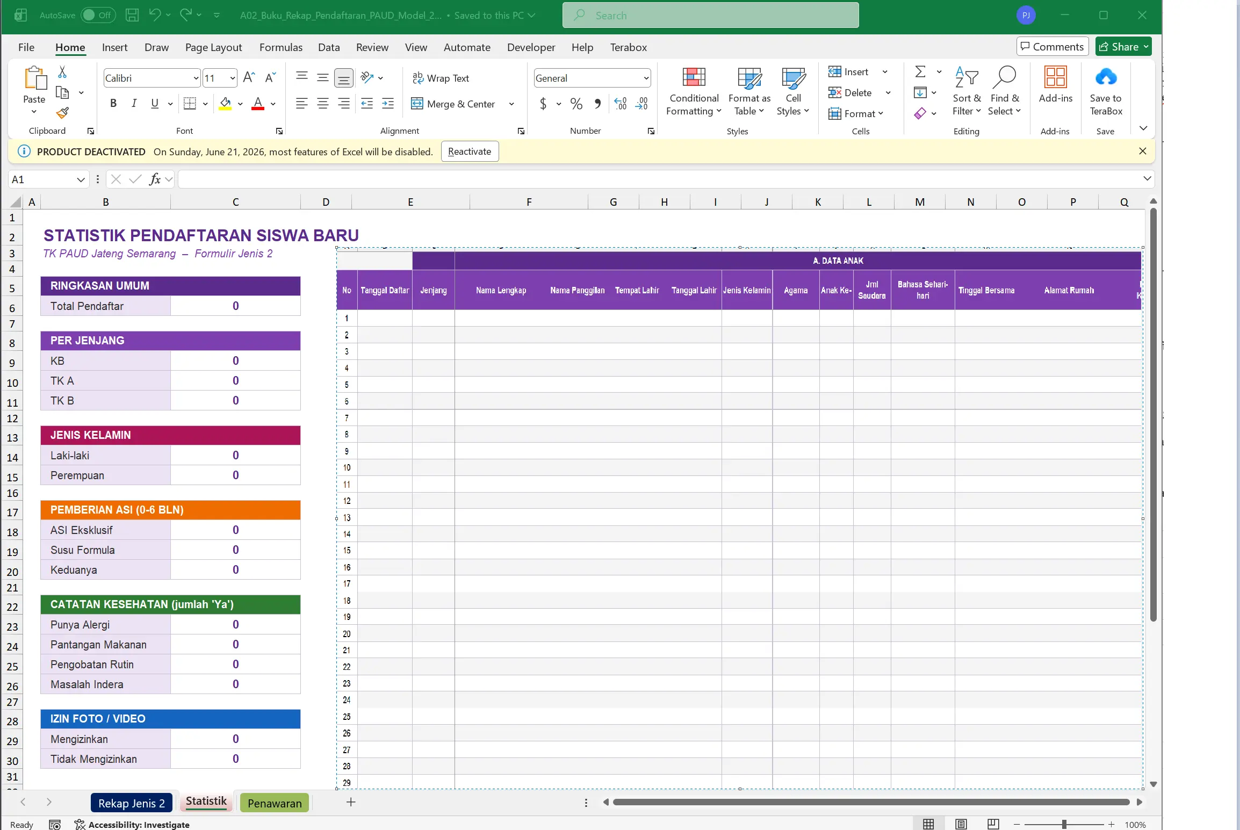Switch to the Insert tab
The image size is (1240, 830).
pyautogui.click(x=114, y=47)
